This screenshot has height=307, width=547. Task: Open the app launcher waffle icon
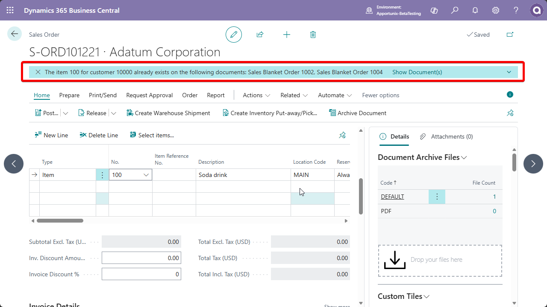10,10
